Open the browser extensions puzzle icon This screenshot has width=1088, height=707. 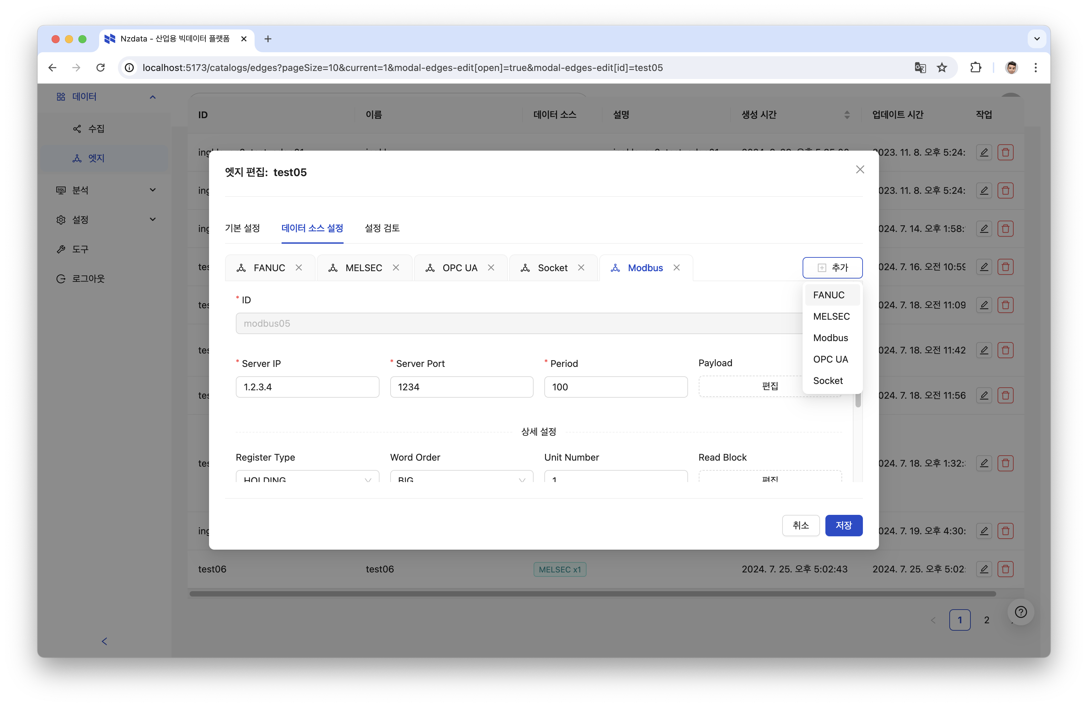975,68
